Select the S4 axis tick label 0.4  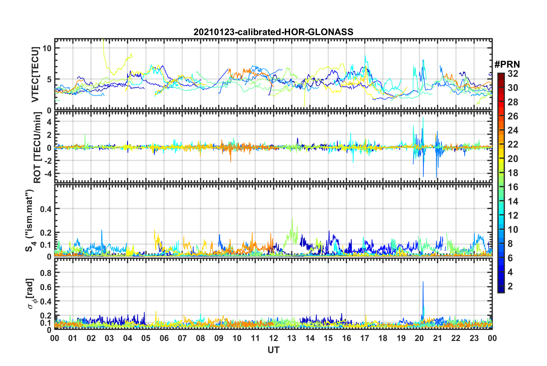coord(46,209)
